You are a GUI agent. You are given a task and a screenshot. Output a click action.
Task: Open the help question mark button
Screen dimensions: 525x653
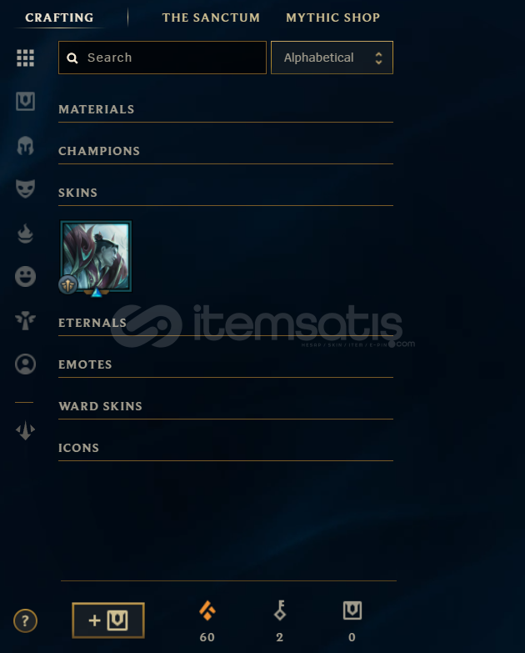tap(25, 621)
